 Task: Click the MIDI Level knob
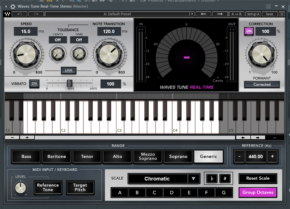coord(21,188)
